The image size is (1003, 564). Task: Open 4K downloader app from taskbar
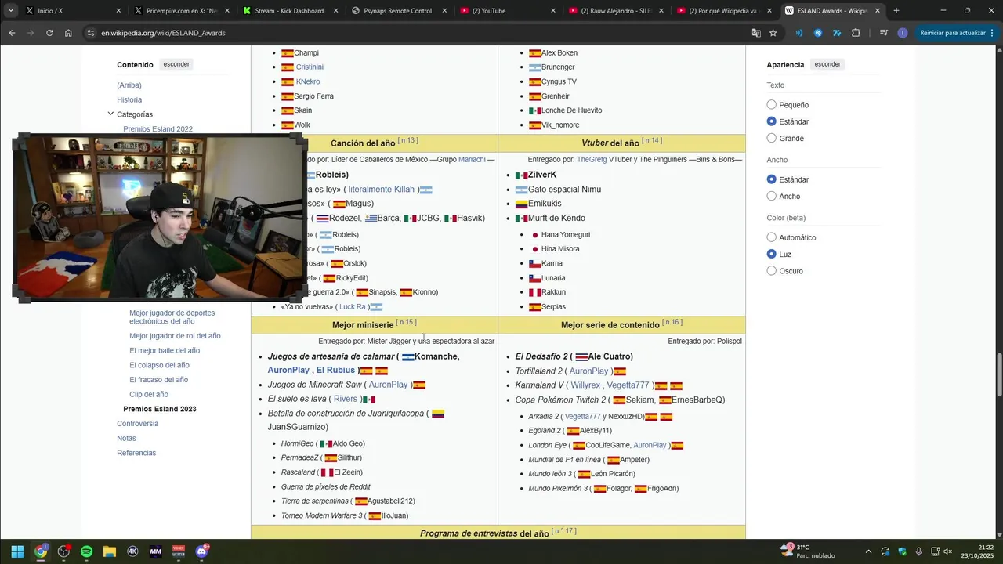coord(132,551)
